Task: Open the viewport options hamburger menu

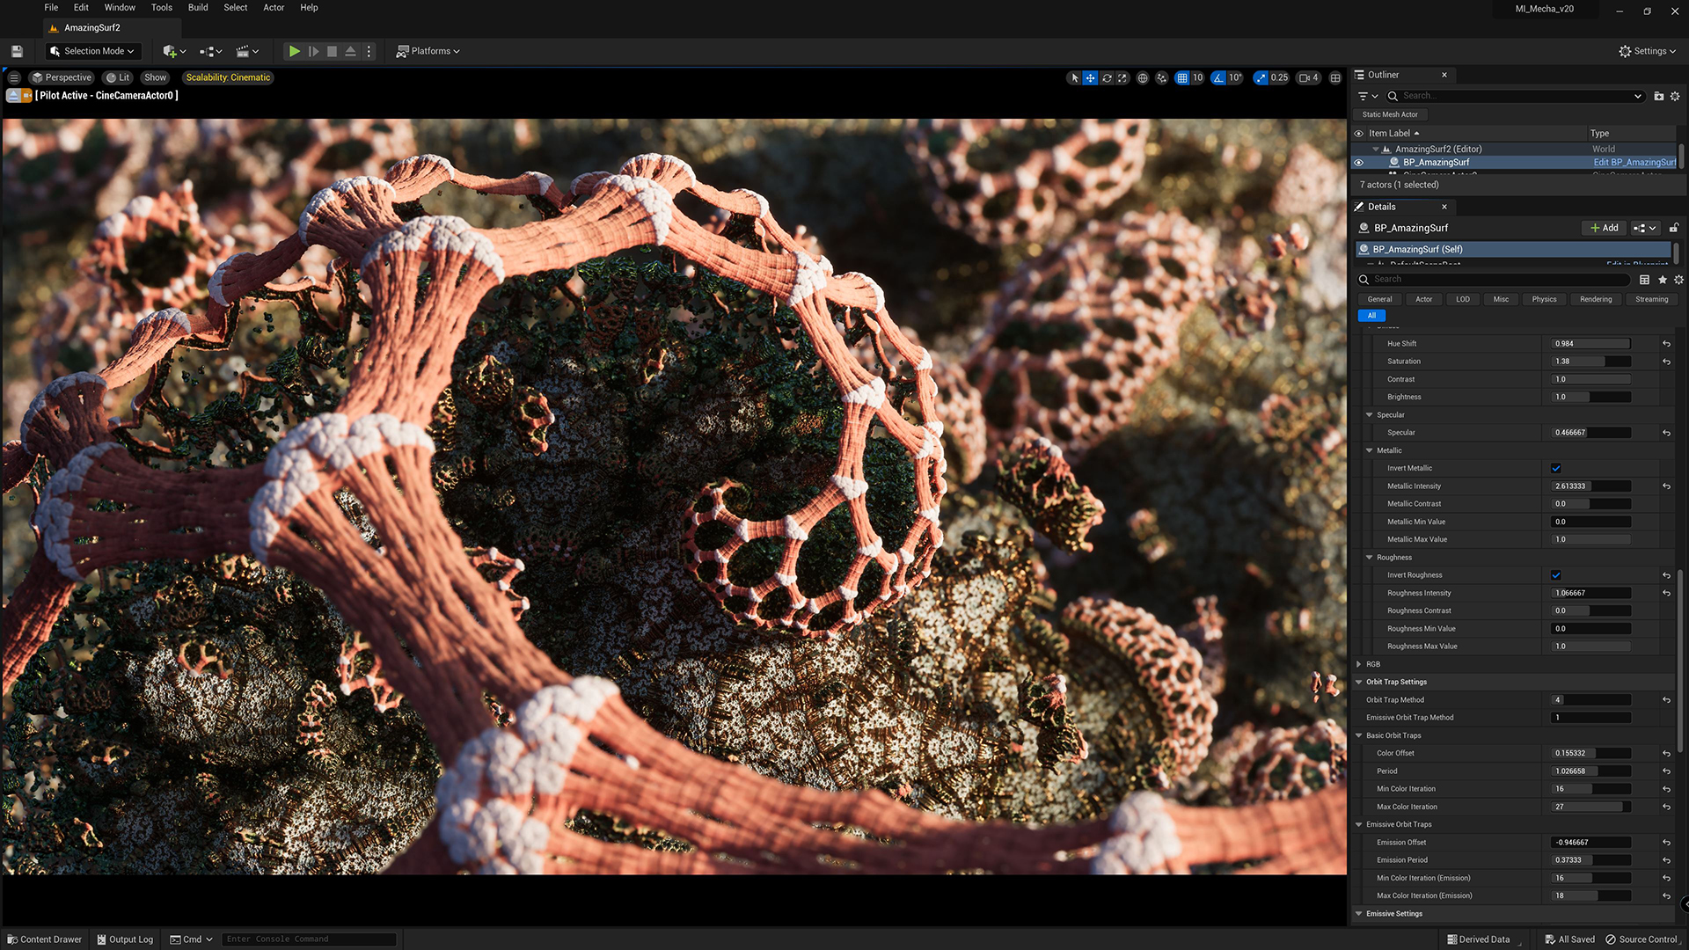Action: (14, 77)
